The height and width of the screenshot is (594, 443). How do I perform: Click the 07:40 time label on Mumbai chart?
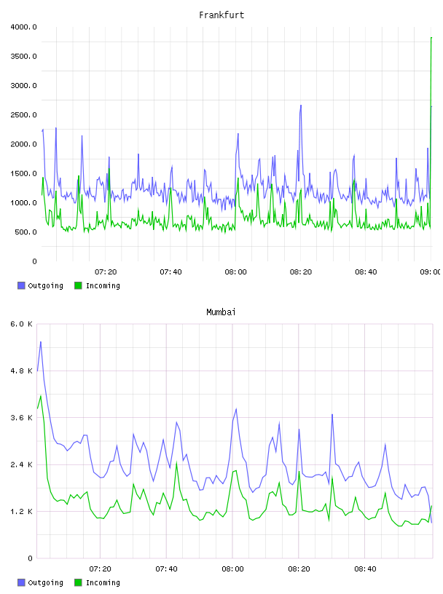[x=167, y=569]
